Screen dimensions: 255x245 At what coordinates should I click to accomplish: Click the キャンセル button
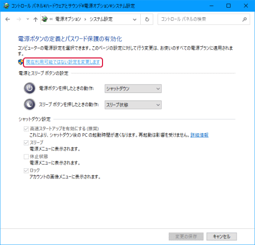(222, 236)
